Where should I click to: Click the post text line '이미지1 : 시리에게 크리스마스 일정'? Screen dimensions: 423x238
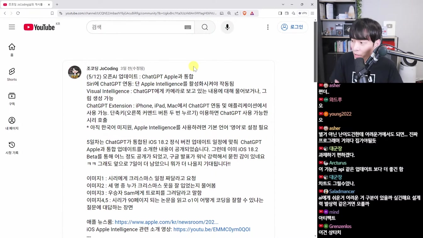coord(141,178)
